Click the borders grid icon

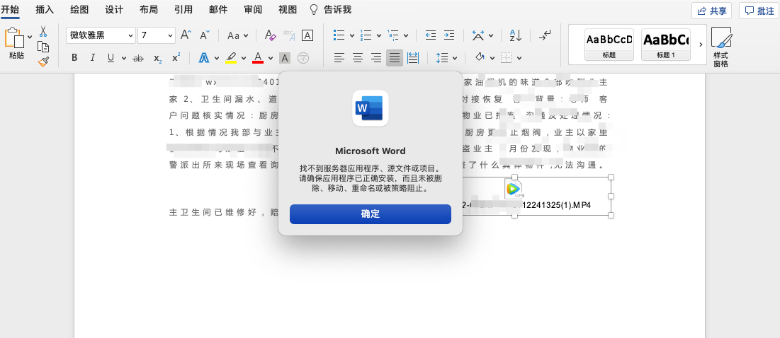click(507, 58)
